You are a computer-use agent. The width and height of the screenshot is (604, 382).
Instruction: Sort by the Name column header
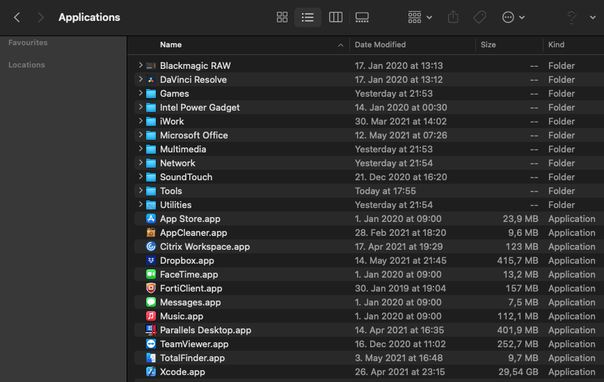[170, 45]
